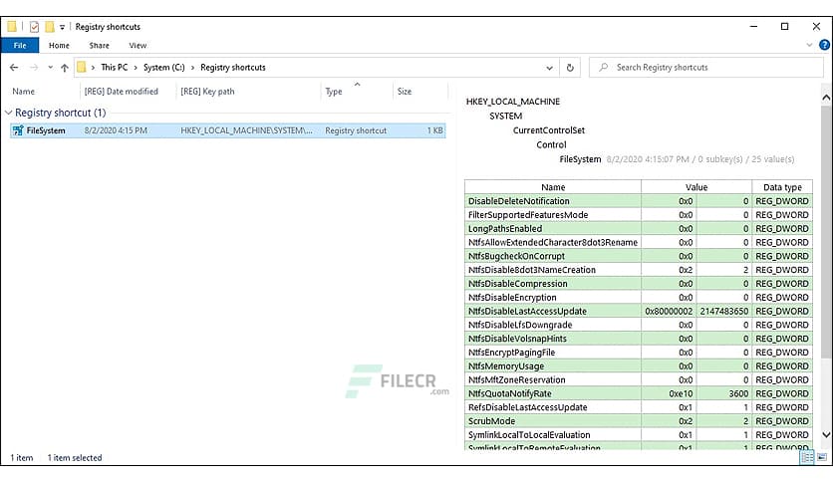Open Help with the blue question mark
The height and width of the screenshot is (482, 833).
[823, 45]
